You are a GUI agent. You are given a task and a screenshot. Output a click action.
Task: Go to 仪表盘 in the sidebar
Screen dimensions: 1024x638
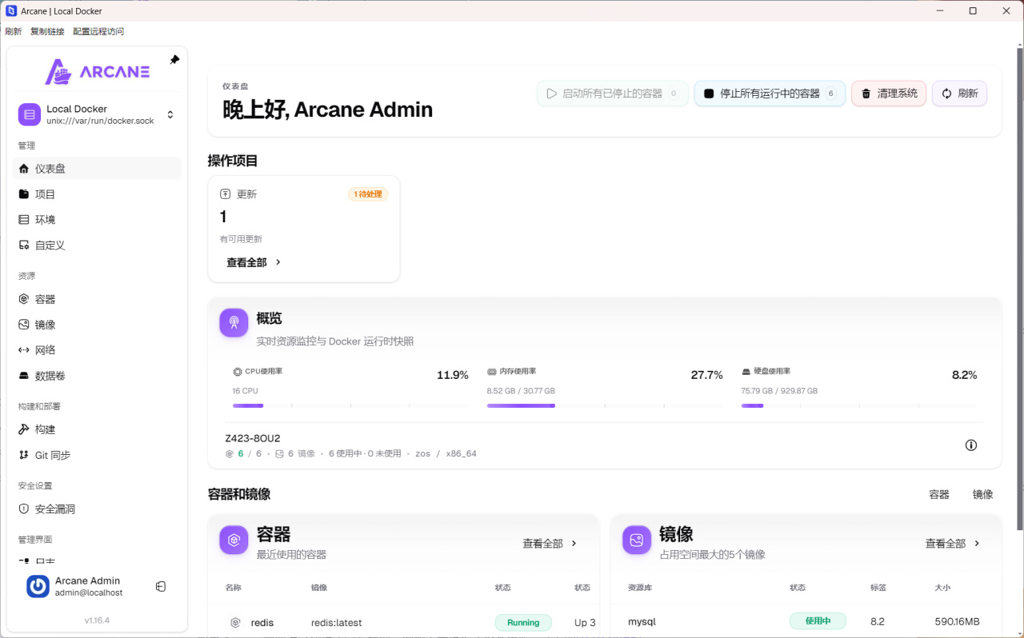click(x=97, y=169)
